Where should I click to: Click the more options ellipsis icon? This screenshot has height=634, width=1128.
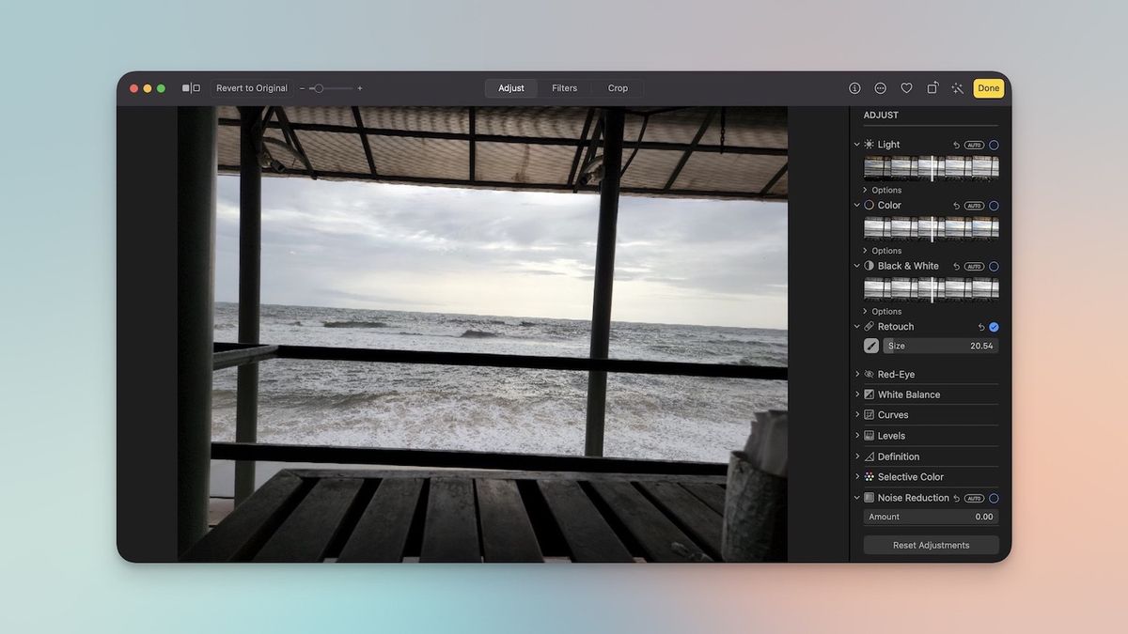(881, 87)
